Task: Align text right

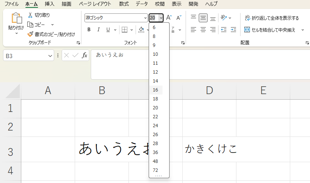Action: coord(213,30)
